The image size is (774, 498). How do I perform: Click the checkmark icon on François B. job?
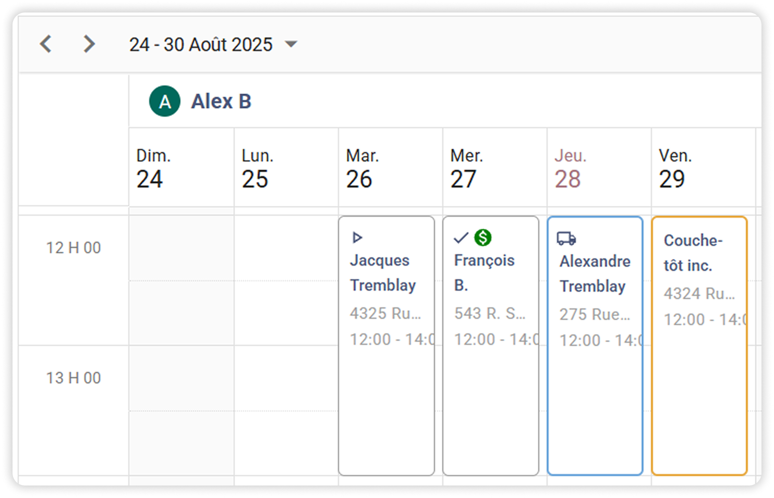(461, 238)
